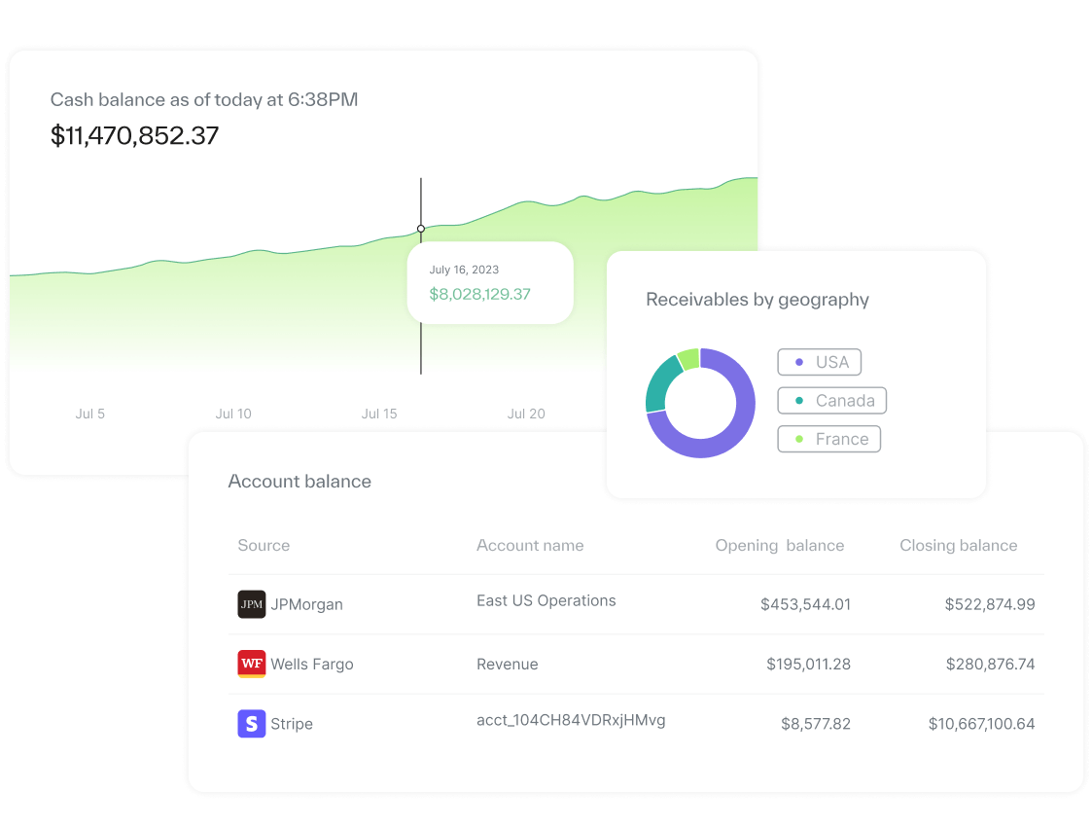Image resolution: width=1092 pixels, height=829 pixels.
Task: Click the Account name column header
Action: (x=530, y=545)
